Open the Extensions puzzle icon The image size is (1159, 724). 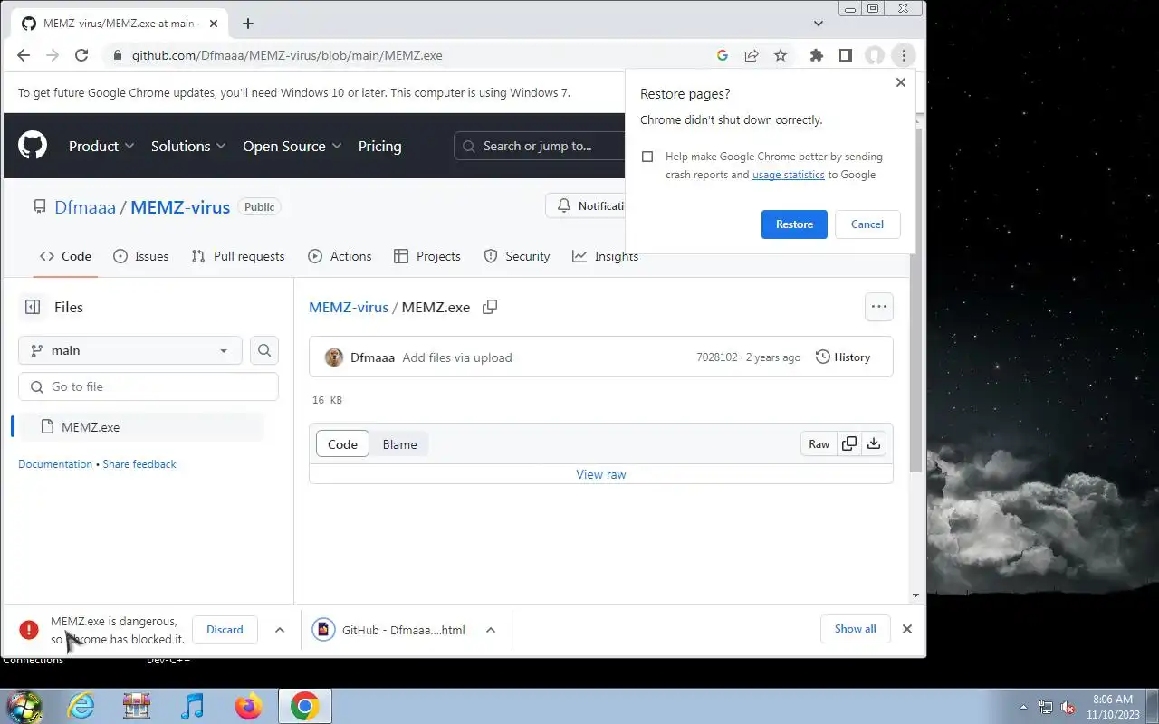click(817, 55)
